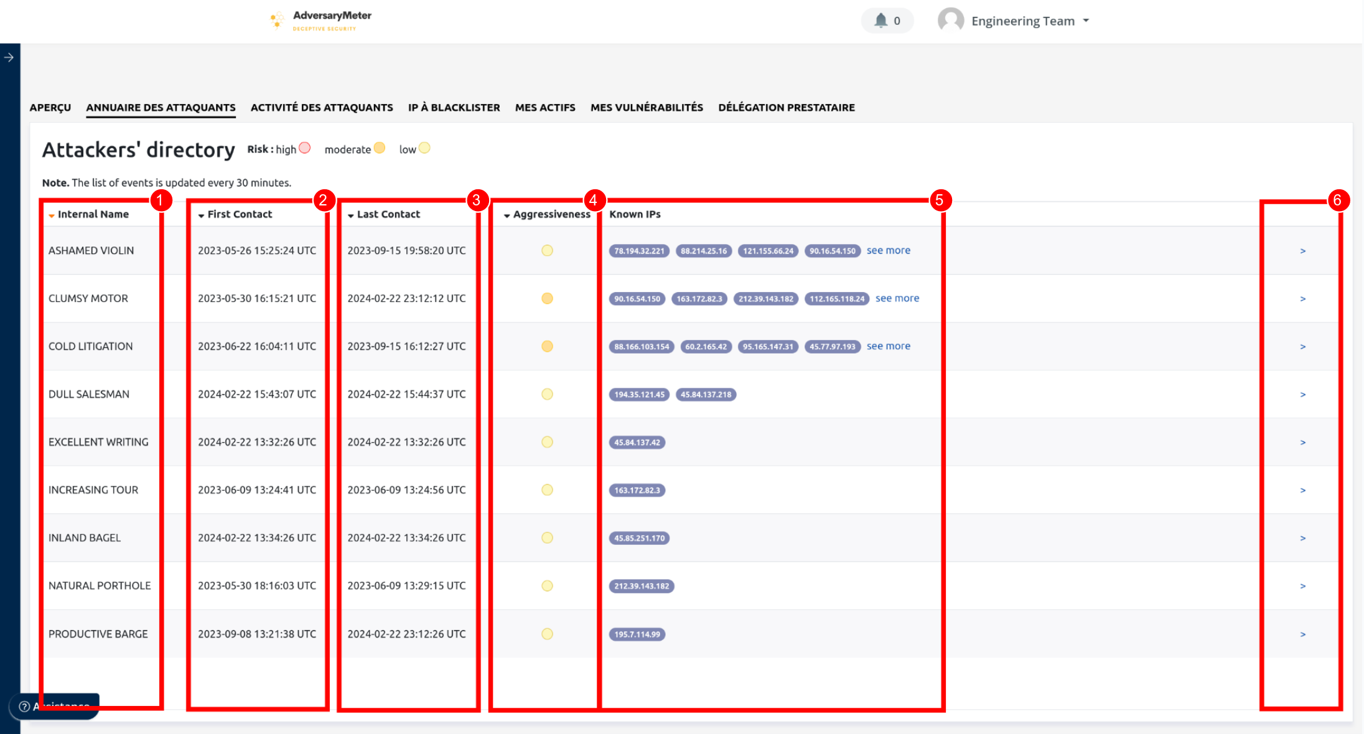Click the notification bell icon
1364x734 pixels.
pos(881,21)
